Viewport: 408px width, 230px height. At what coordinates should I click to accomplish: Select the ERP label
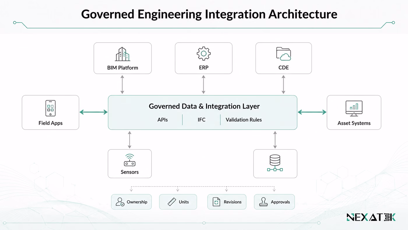coord(204,67)
